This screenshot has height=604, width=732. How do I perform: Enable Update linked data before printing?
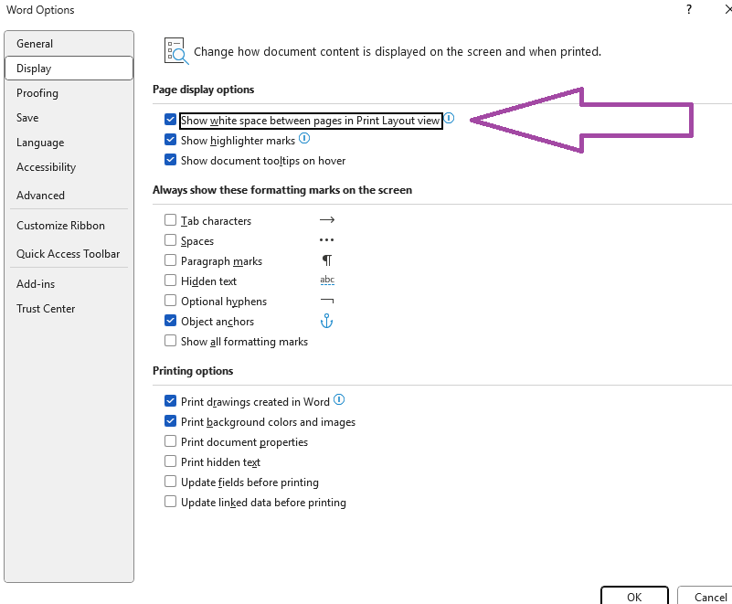[x=169, y=502]
